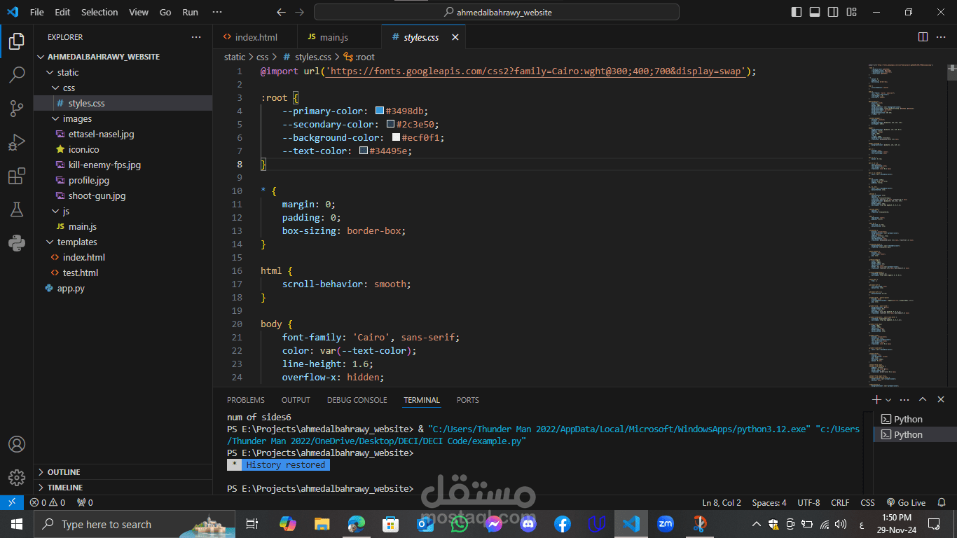Open the Manage gear menu

coord(17,478)
